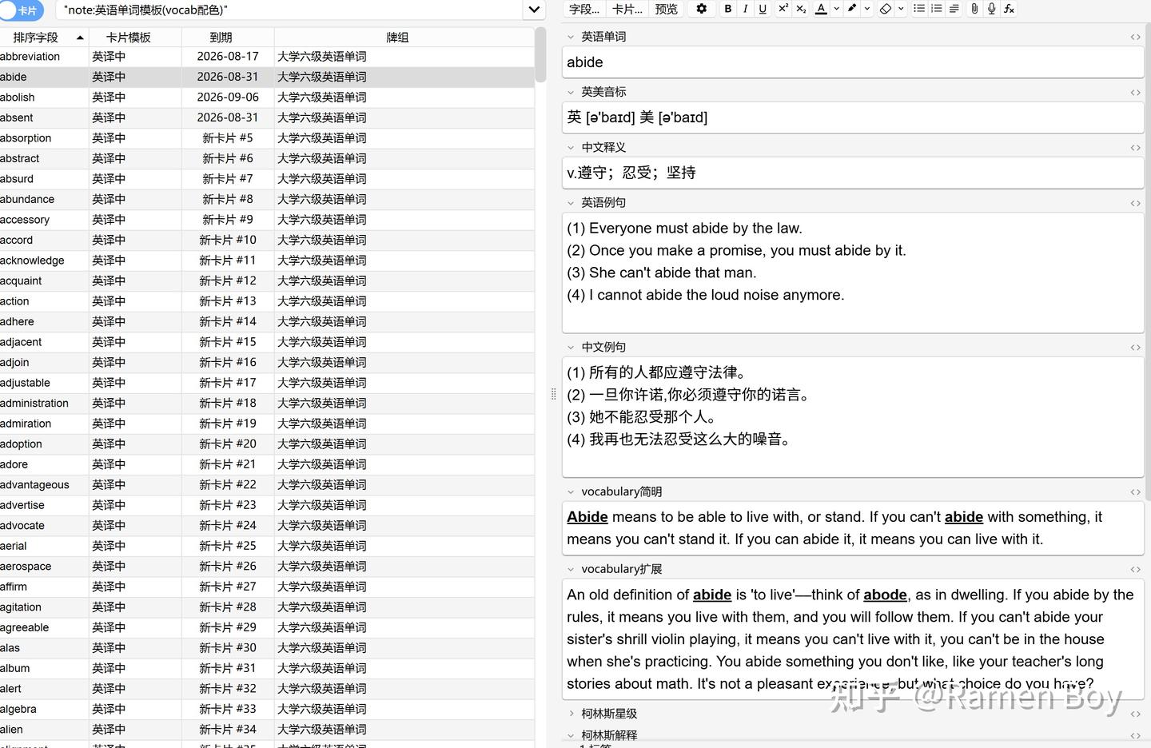Open highlight color picker dropdown arrow
Screen dimensions: 1151x748
tap(867, 9)
